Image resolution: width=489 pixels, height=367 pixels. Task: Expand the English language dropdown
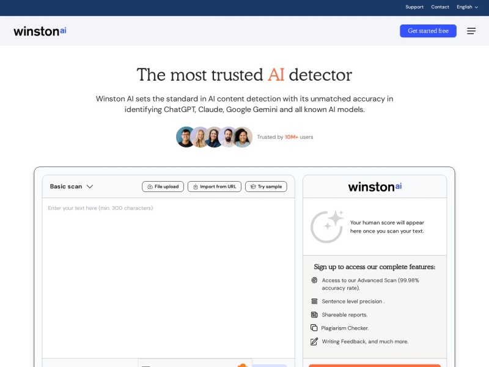(x=467, y=7)
